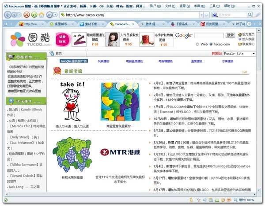Click the horizontal scrollbar right arrow
This screenshot has width=265, height=206.
pos(255,194)
